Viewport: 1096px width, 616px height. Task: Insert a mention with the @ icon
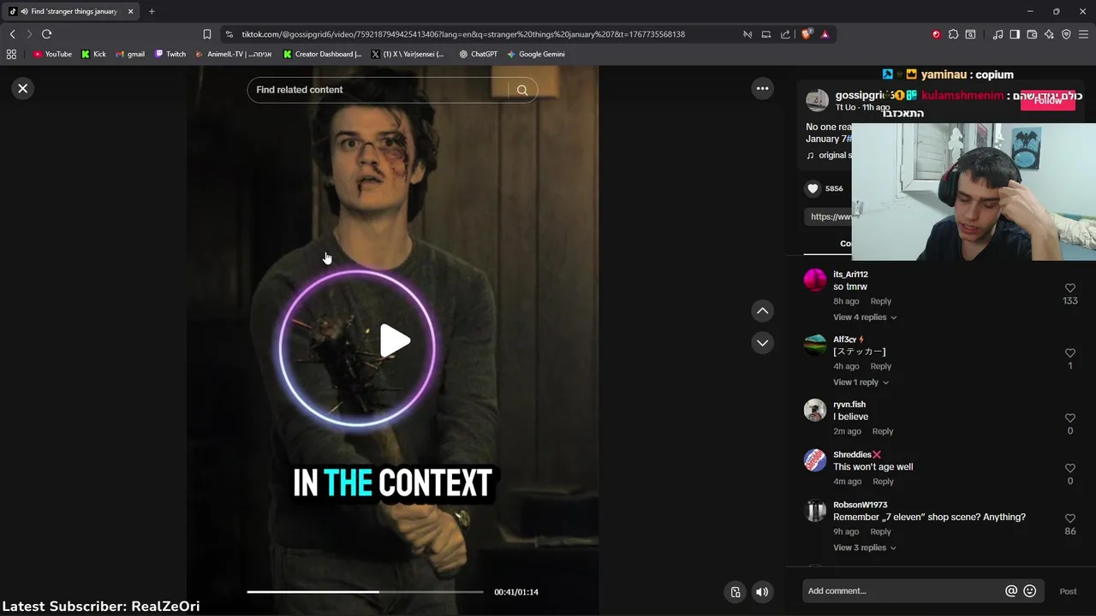pos(1011,591)
